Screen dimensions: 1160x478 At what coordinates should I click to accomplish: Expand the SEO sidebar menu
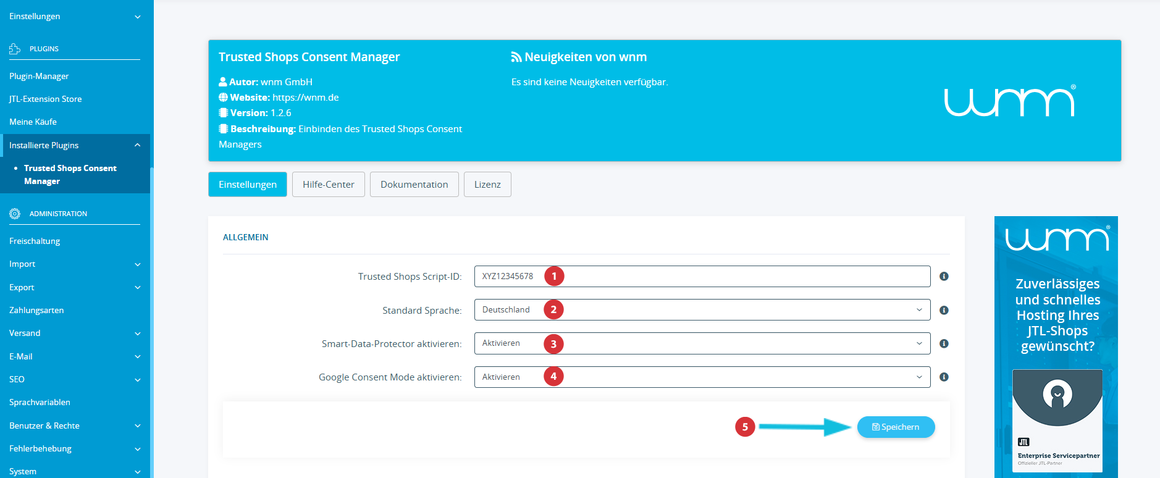pyautogui.click(x=75, y=379)
